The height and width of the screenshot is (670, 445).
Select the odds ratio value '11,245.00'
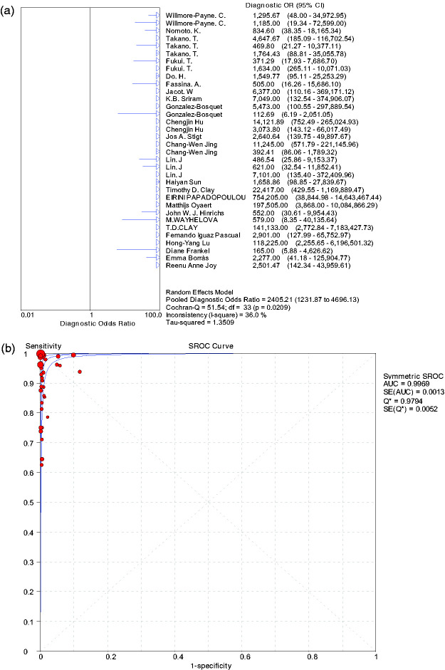pyautogui.click(x=268, y=145)
